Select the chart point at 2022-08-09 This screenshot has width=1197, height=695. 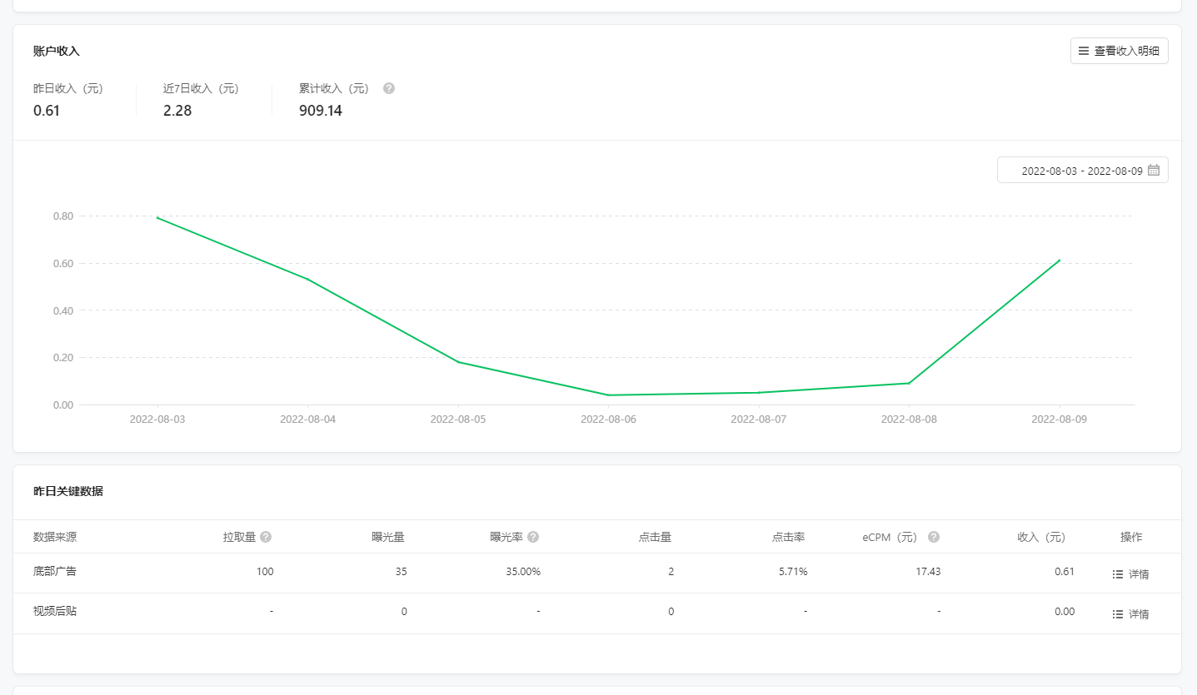tap(1059, 260)
